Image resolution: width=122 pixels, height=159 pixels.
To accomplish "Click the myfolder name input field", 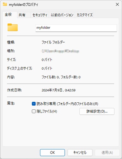I will click(76, 28).
